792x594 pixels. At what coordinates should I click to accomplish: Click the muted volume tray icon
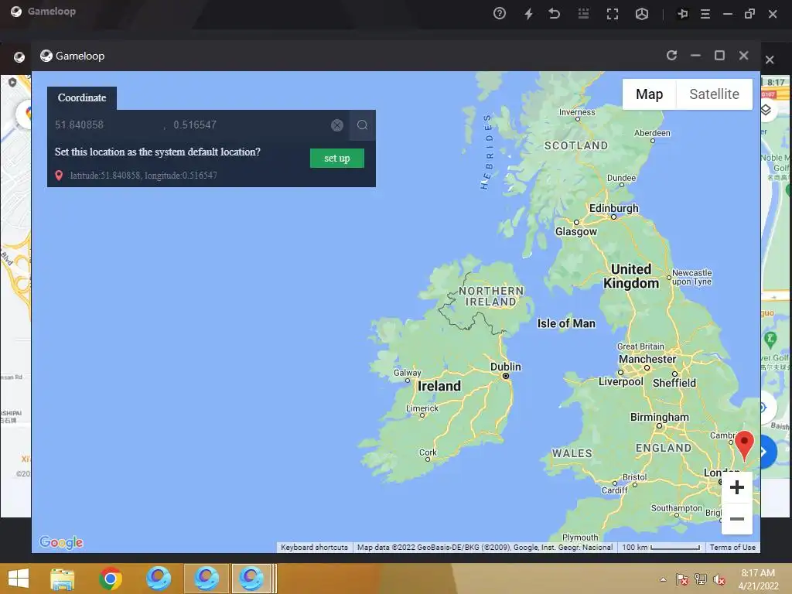tap(719, 579)
